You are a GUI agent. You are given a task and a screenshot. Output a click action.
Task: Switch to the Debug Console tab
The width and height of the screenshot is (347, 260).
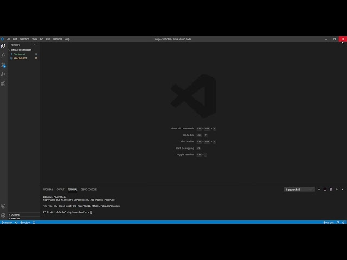(x=88, y=190)
